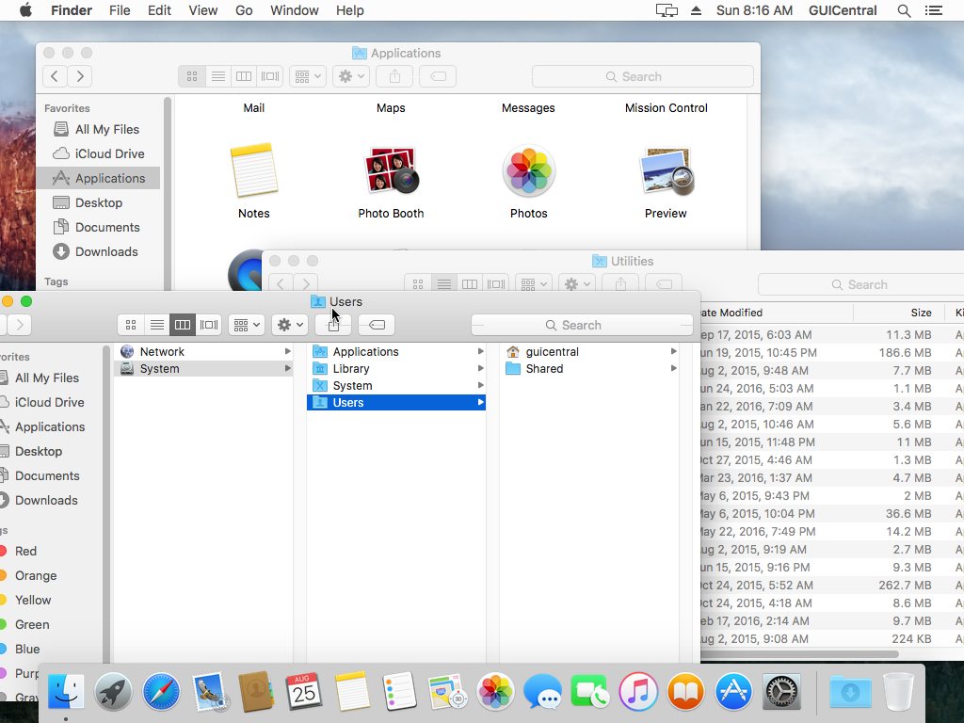Open arrange dropdown in Users window

247,325
